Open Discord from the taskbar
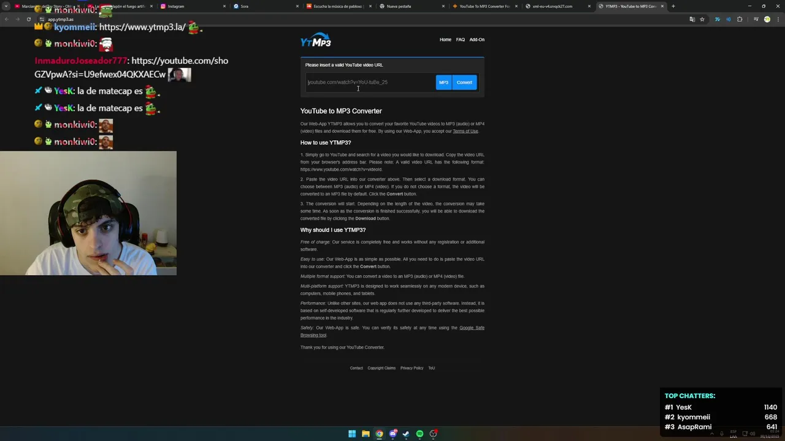The width and height of the screenshot is (785, 441). pos(393,434)
